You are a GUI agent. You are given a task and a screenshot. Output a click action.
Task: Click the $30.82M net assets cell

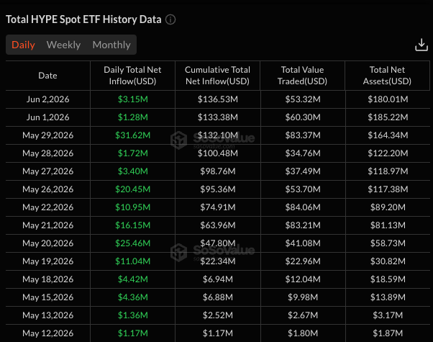[x=388, y=261]
